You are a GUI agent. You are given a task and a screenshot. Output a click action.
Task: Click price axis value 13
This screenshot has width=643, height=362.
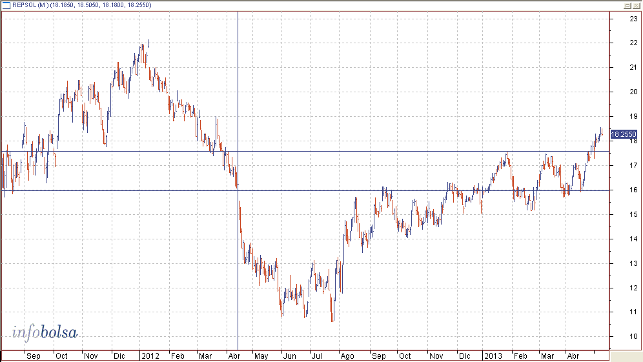633,263
